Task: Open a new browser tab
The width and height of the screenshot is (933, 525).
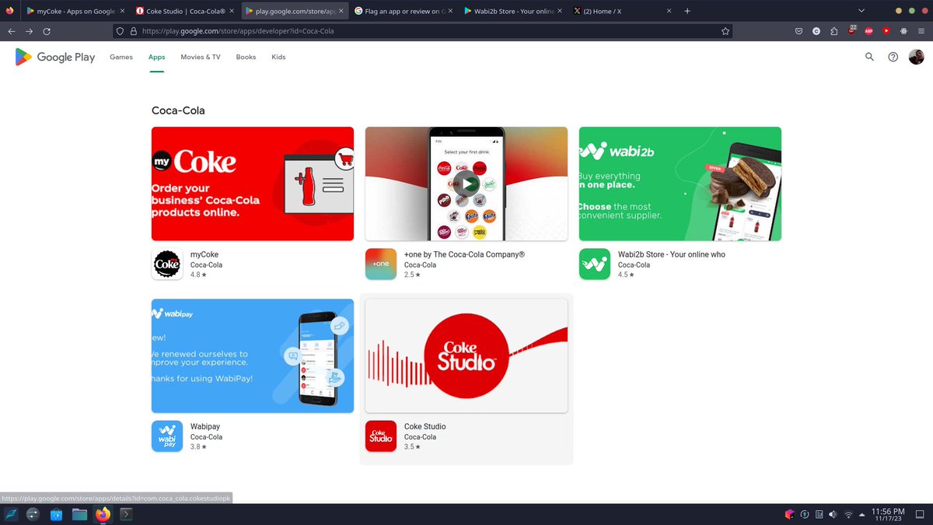Action: click(687, 11)
